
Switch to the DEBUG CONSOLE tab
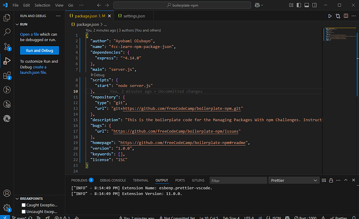pos(113,180)
